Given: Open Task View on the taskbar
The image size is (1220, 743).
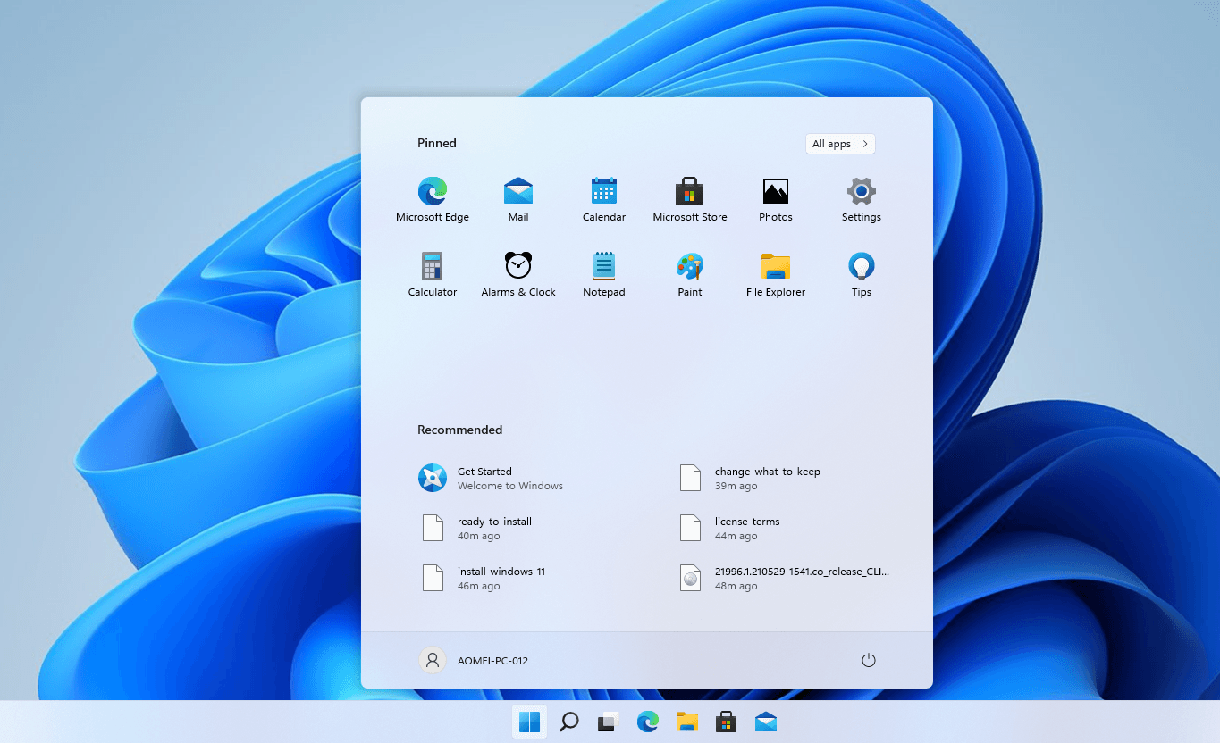Looking at the screenshot, I should (608, 721).
